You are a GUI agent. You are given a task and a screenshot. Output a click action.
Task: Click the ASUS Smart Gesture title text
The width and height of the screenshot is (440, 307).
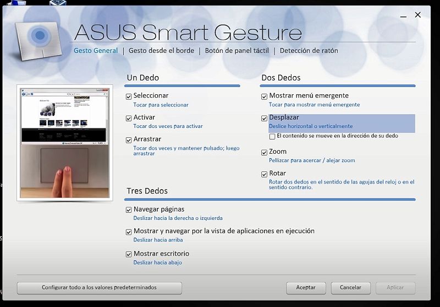(x=188, y=33)
